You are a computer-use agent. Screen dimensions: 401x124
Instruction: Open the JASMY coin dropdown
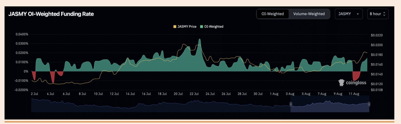point(349,14)
